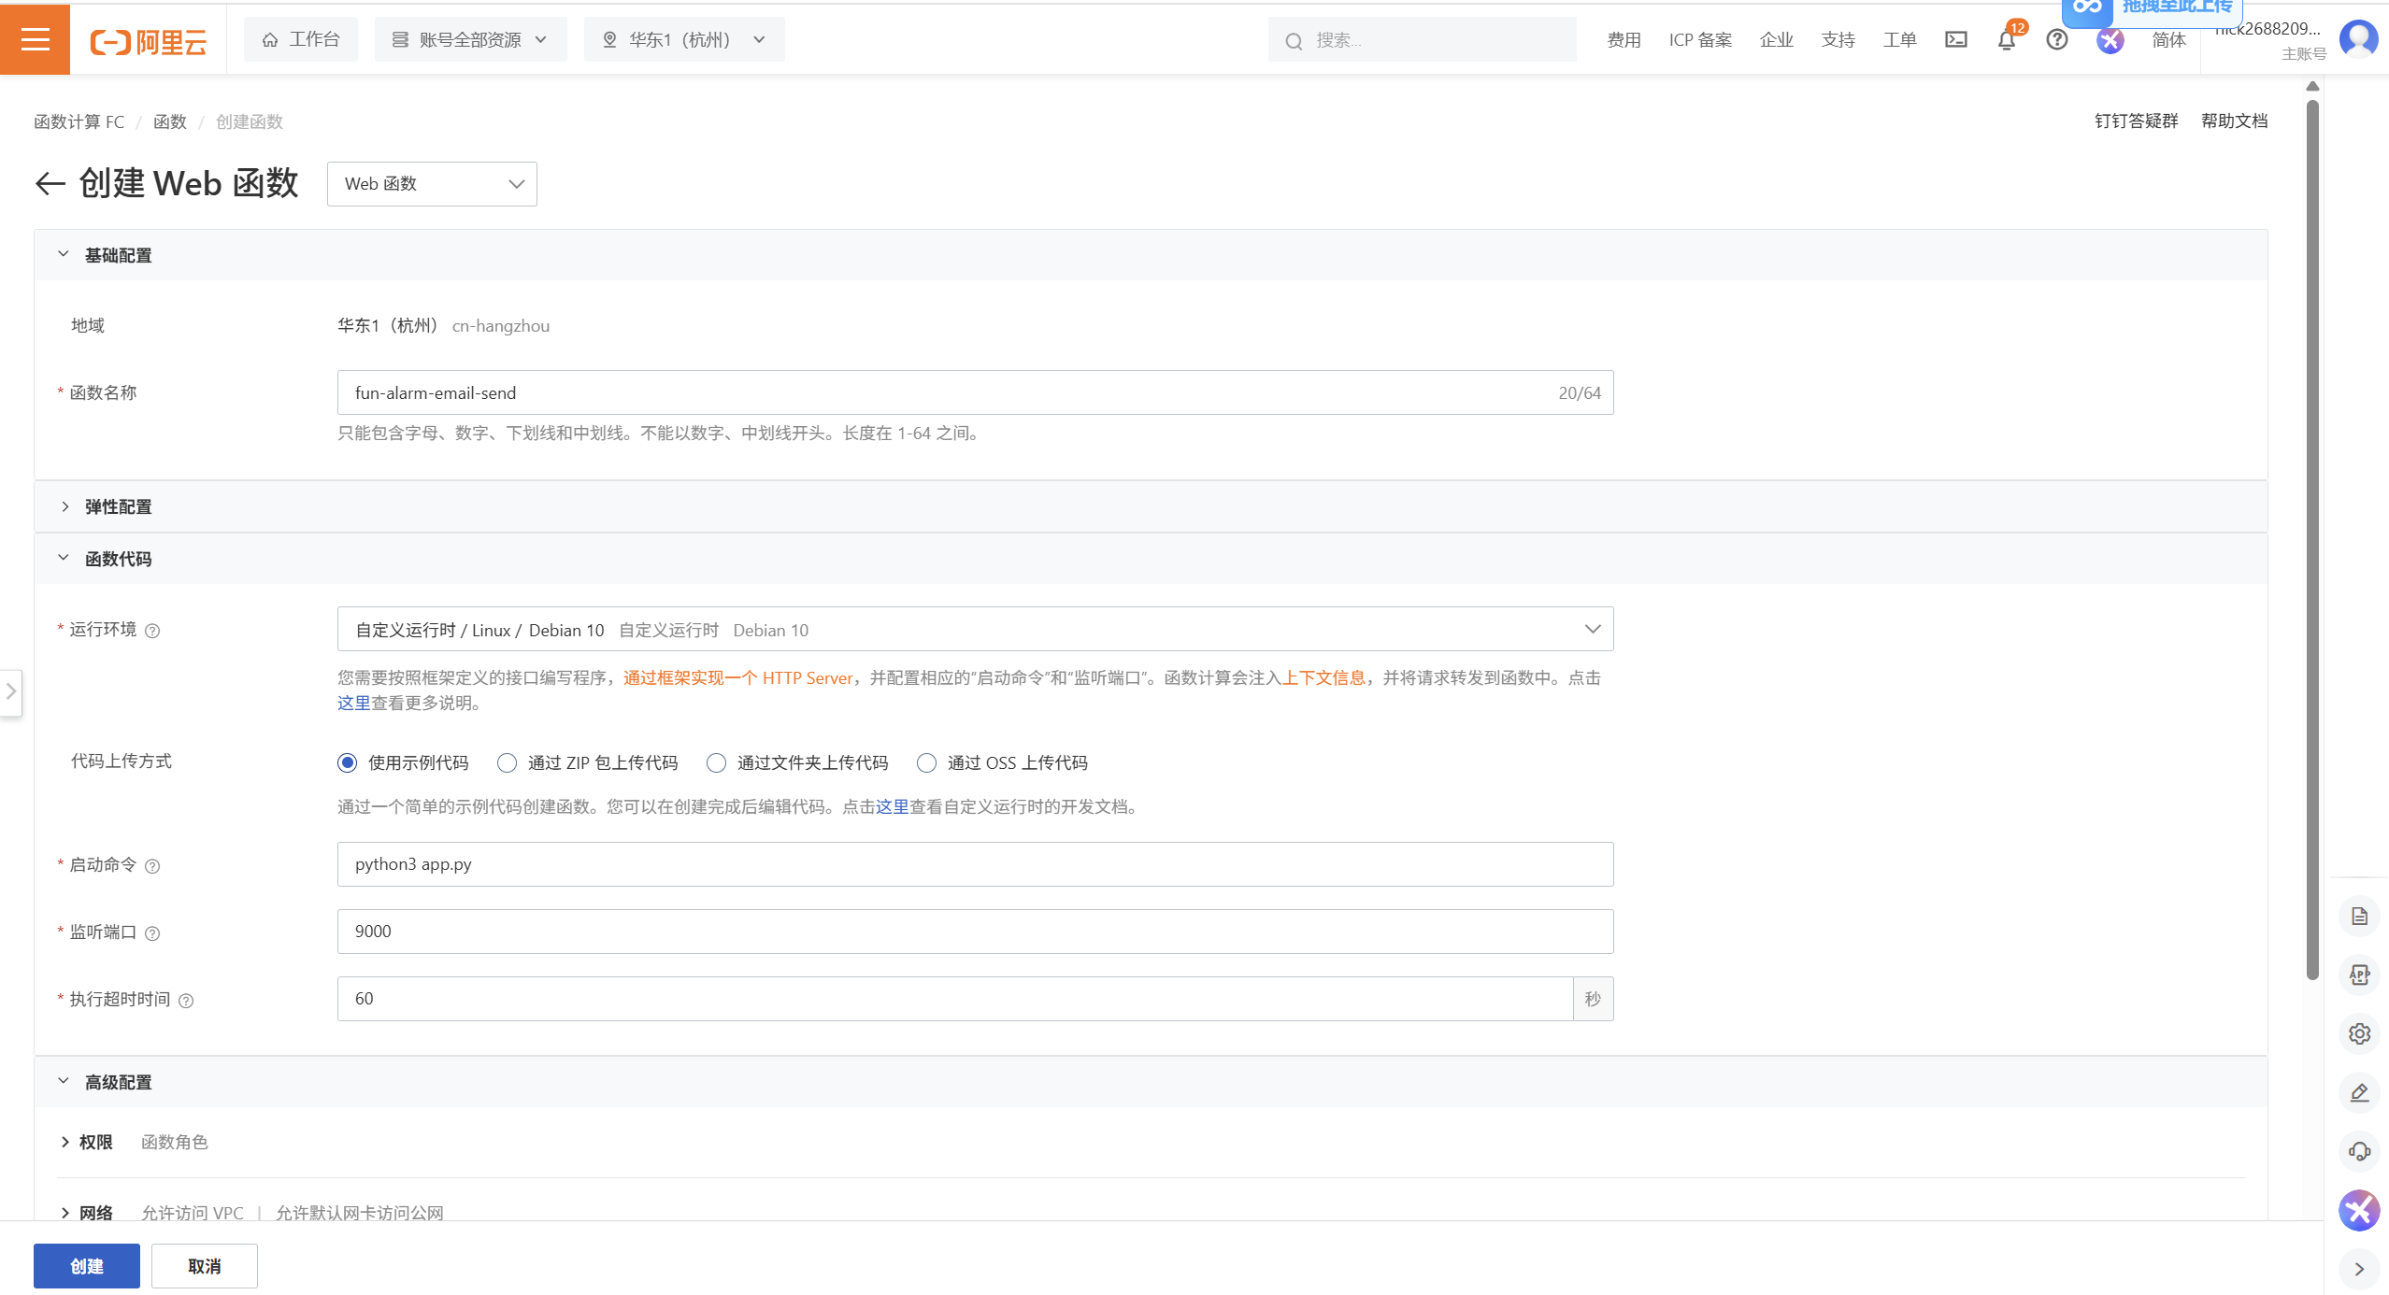The width and height of the screenshot is (2389, 1295).
Task: Focus the 执行超时时间 input field
Action: [x=955, y=999]
